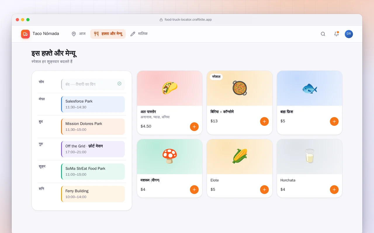Switch to the आज tab
The height and width of the screenshot is (233, 374).
(79, 34)
